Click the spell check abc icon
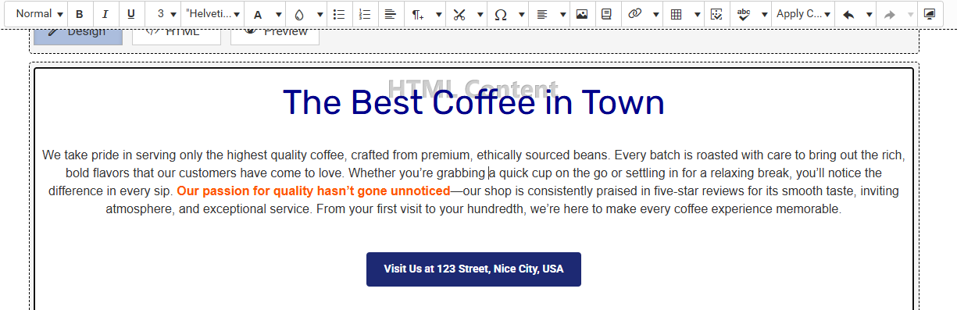The image size is (957, 310). tap(744, 14)
